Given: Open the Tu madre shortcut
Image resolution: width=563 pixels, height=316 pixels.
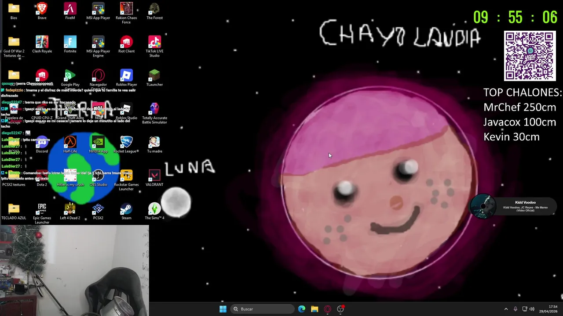Looking at the screenshot, I should 154,145.
